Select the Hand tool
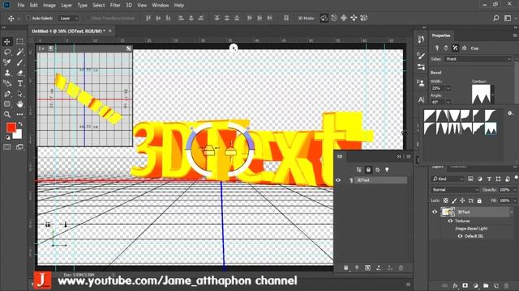This screenshot has width=519, height=291. (19, 104)
